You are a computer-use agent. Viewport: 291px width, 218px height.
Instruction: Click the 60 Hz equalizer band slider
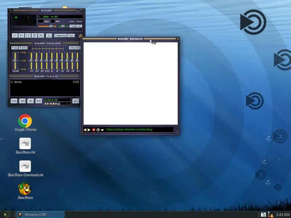(x=31, y=61)
